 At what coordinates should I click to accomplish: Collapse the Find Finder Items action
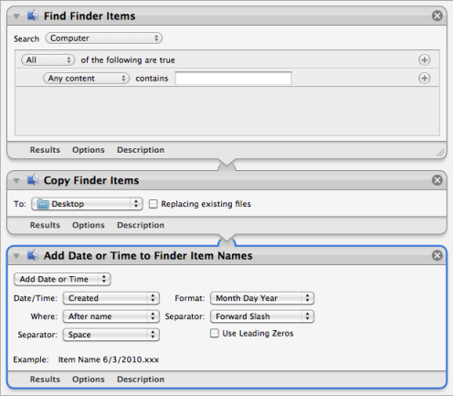(16, 16)
